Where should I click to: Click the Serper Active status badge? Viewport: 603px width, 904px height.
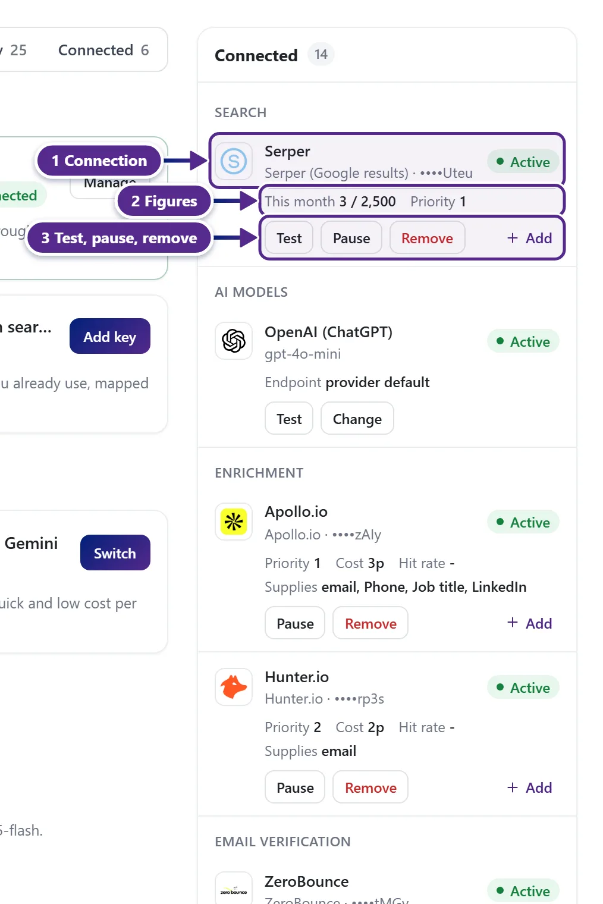coord(523,162)
